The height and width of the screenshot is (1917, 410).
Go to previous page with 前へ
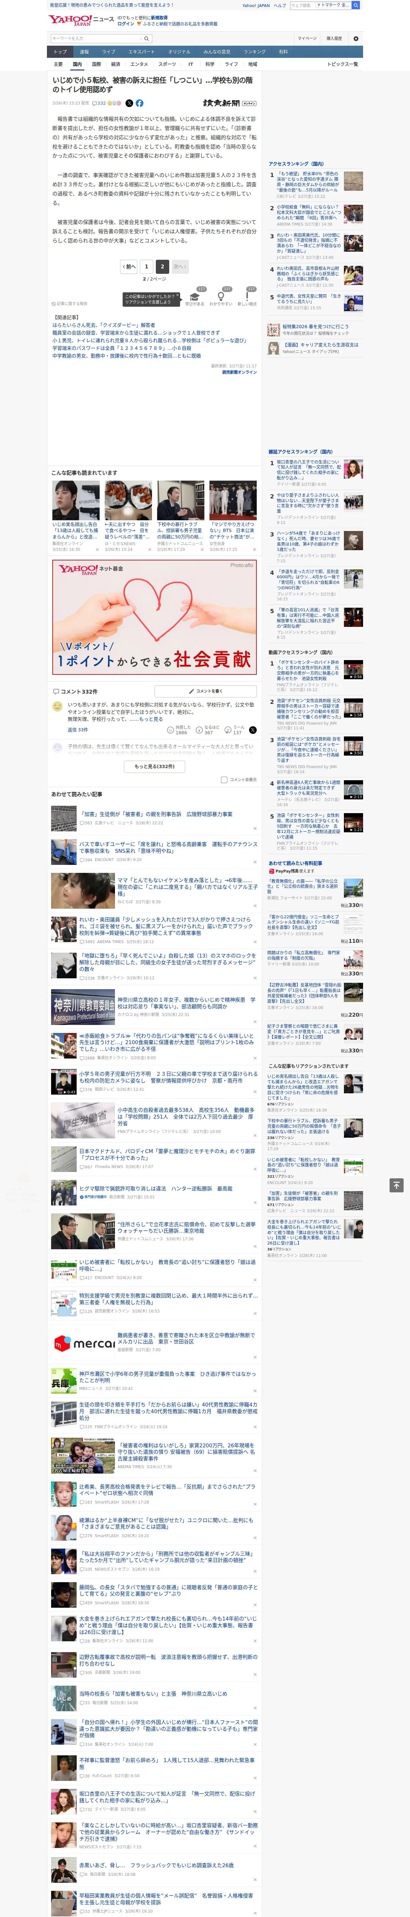129,266
